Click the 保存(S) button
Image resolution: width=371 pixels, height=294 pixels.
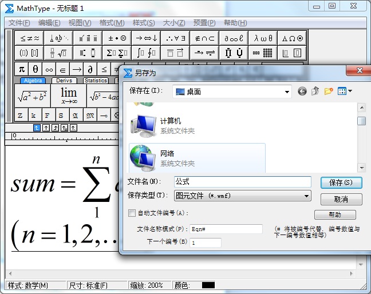pyautogui.click(x=341, y=182)
